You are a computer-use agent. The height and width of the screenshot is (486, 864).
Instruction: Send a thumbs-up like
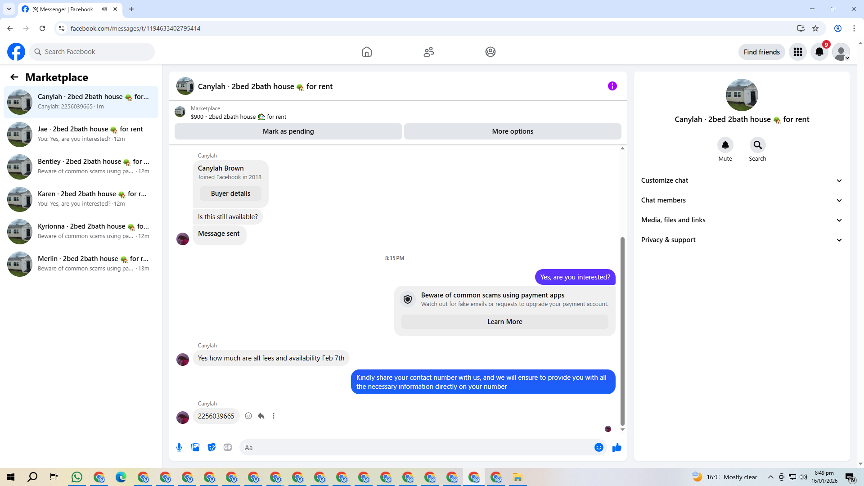click(616, 447)
